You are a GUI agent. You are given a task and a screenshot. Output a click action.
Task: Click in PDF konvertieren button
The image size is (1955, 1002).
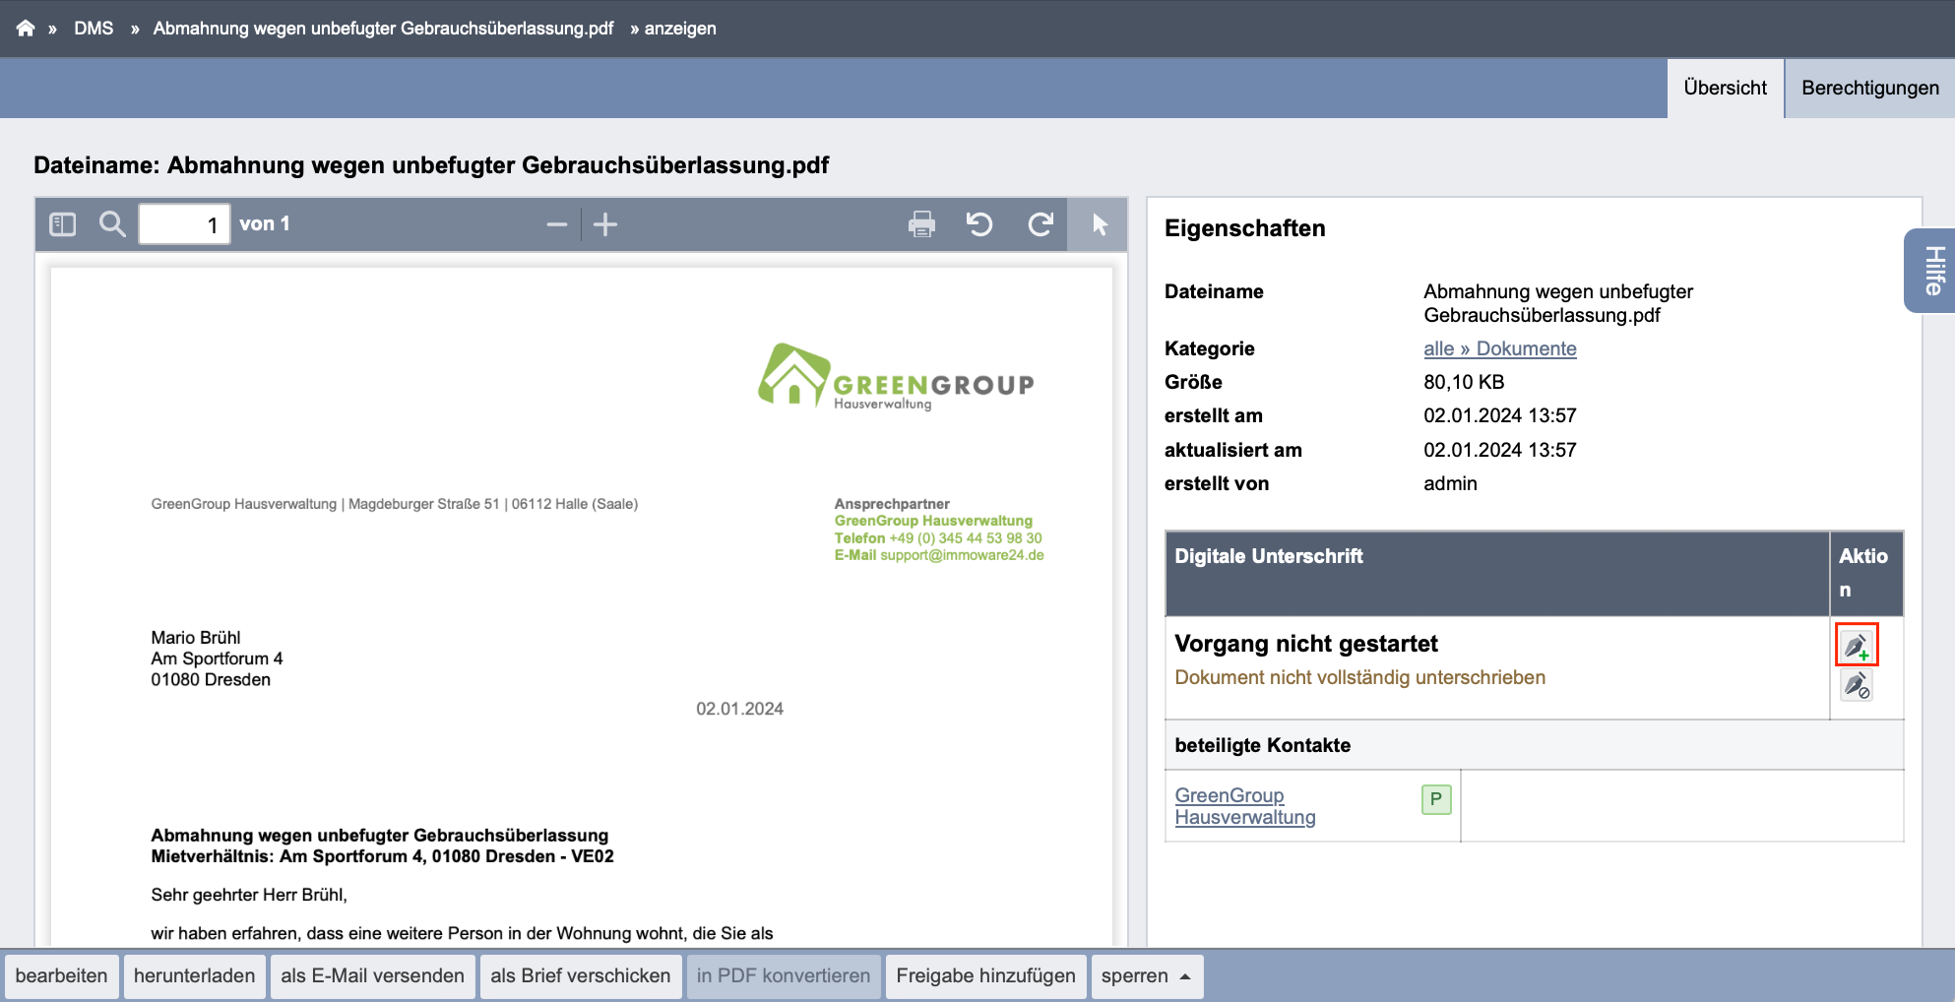point(784,975)
